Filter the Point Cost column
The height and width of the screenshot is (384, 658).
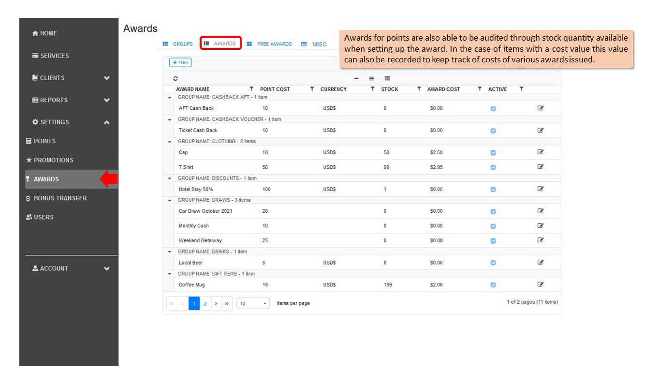coord(312,89)
